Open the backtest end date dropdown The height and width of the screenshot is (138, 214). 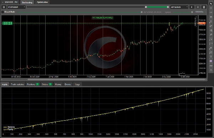point(179,7)
